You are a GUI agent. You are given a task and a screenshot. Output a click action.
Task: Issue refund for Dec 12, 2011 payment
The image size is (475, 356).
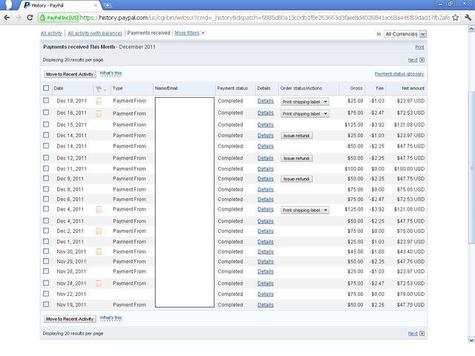296,158
